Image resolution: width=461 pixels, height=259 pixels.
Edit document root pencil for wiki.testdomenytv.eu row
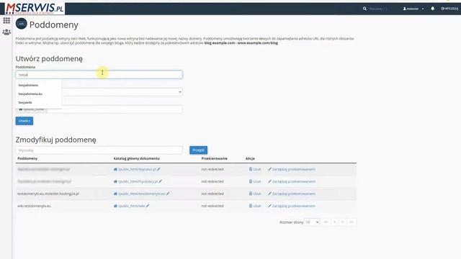148,206
